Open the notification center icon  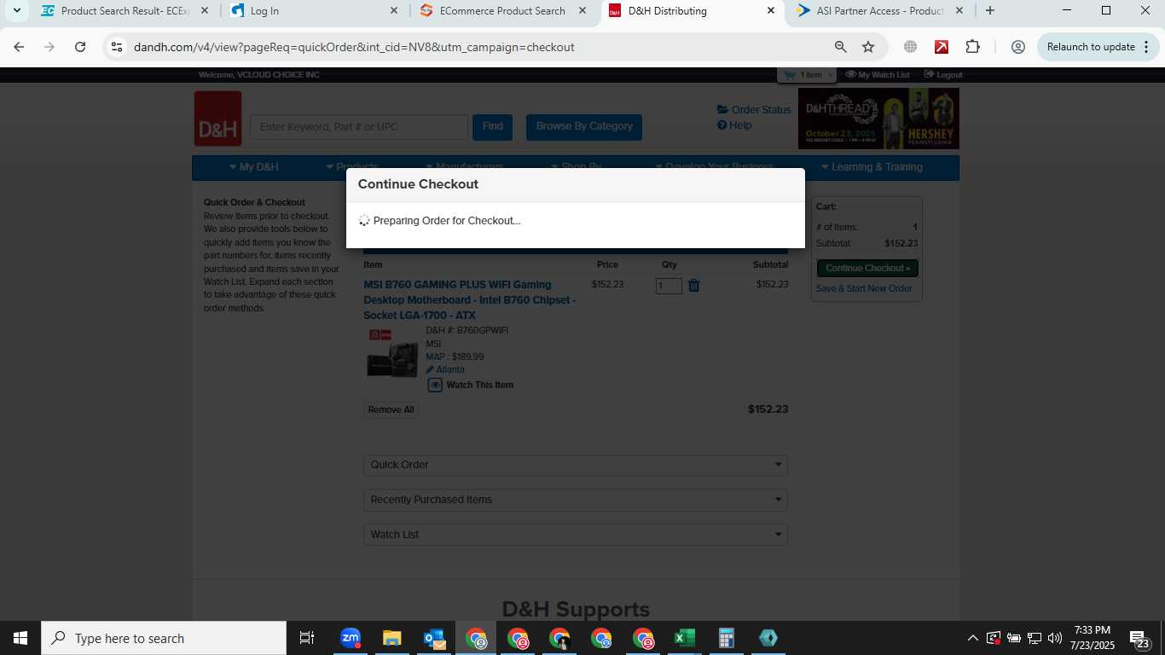click(1140, 638)
